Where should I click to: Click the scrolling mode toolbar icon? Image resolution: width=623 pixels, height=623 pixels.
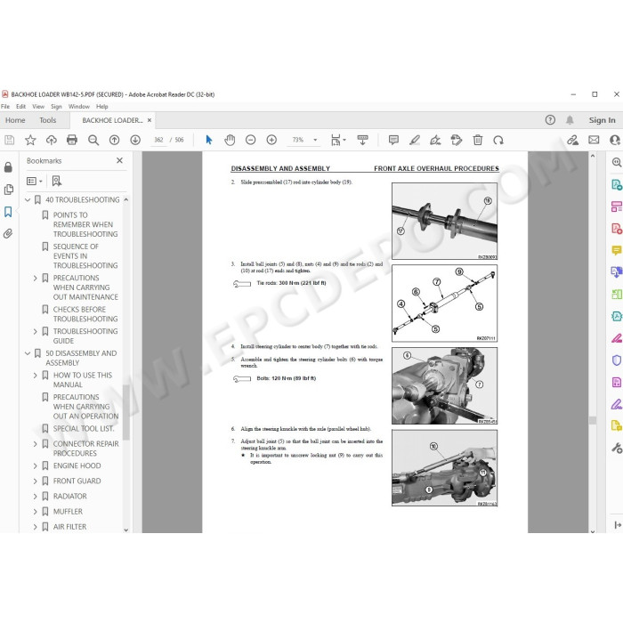pos(362,140)
